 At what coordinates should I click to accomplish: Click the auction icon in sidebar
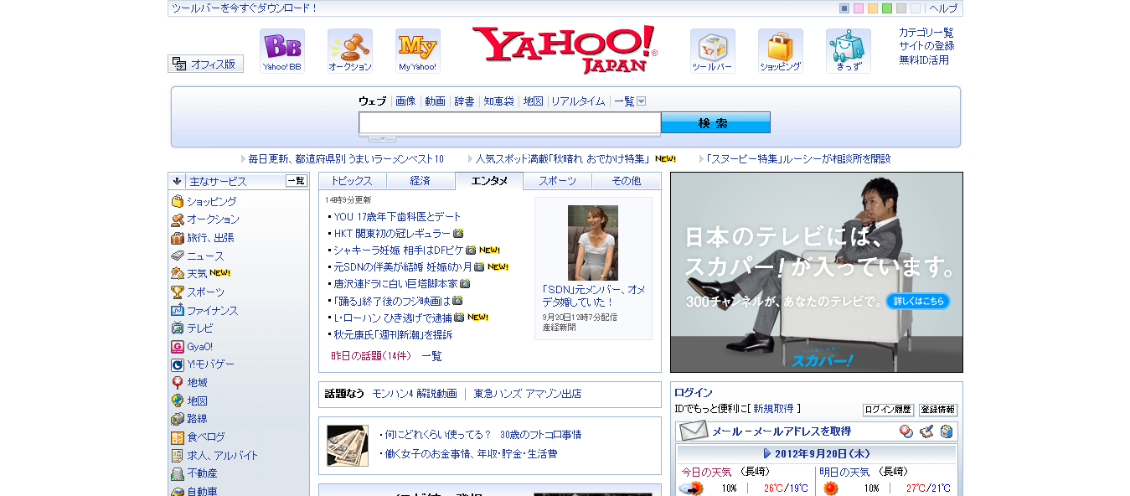point(178,220)
